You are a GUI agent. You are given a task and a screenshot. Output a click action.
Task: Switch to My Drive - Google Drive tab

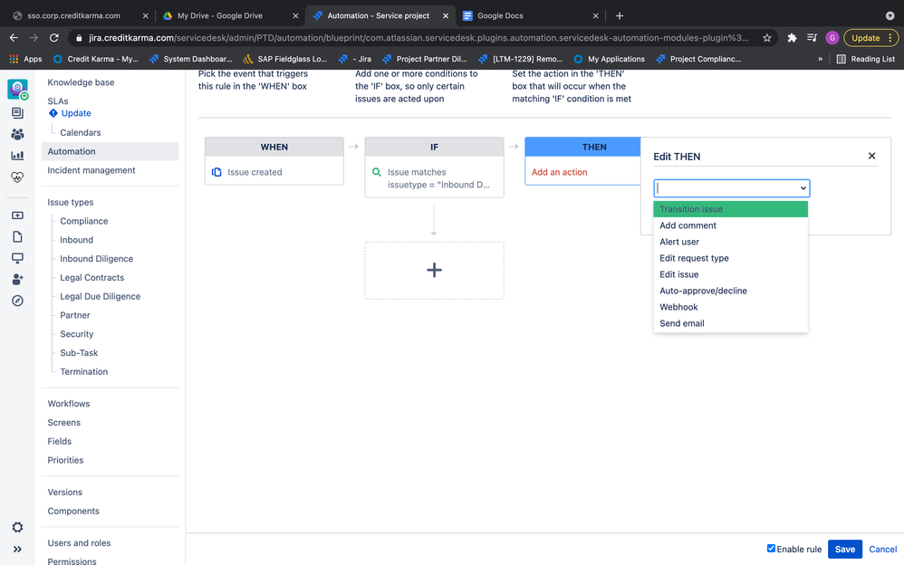coord(231,15)
